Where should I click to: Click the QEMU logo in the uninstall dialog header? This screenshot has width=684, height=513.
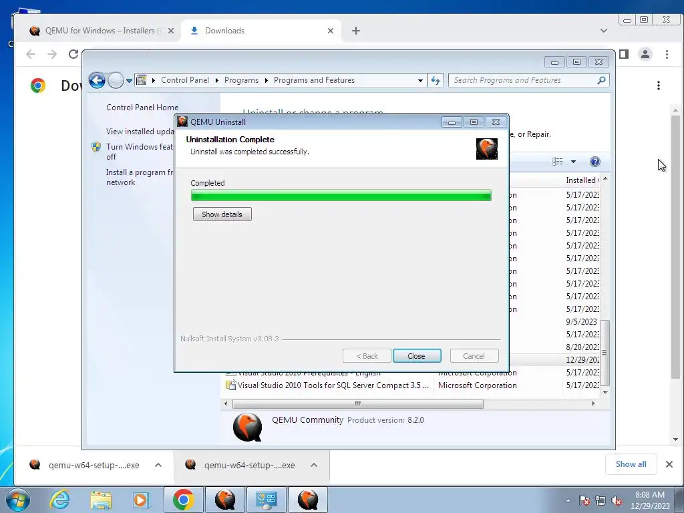[x=487, y=149]
